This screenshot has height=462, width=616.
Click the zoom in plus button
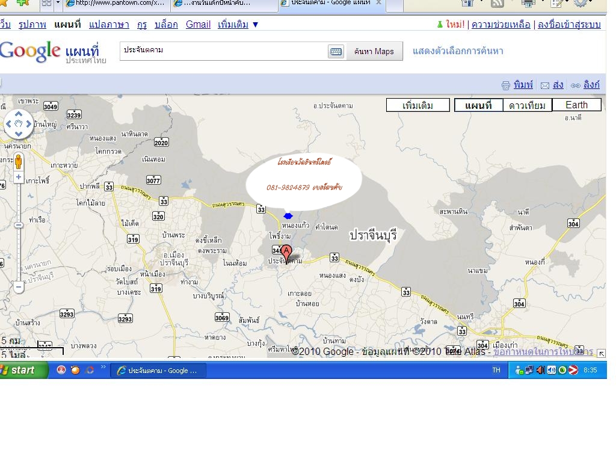coord(19,177)
